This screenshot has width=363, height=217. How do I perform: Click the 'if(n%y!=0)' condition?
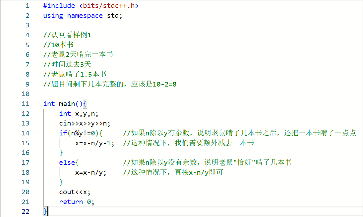point(81,133)
